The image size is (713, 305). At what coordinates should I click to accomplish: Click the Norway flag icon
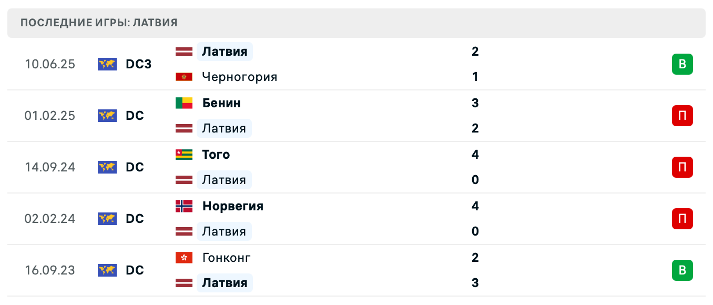tap(184, 206)
